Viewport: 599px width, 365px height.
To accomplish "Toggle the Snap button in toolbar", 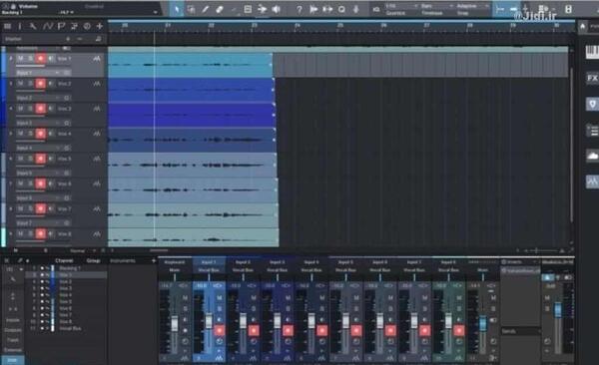I will coord(500,9).
